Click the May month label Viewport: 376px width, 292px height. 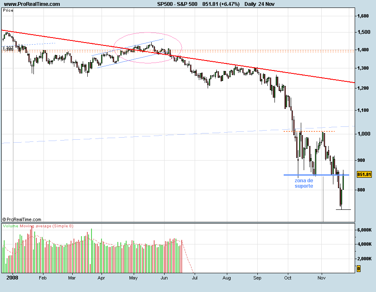click(x=133, y=278)
